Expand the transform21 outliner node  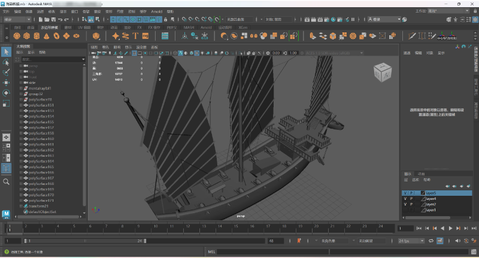pyautogui.click(x=21, y=206)
